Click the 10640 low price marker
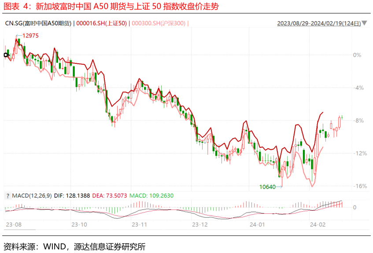The height and width of the screenshot is (253, 373). tap(267, 187)
